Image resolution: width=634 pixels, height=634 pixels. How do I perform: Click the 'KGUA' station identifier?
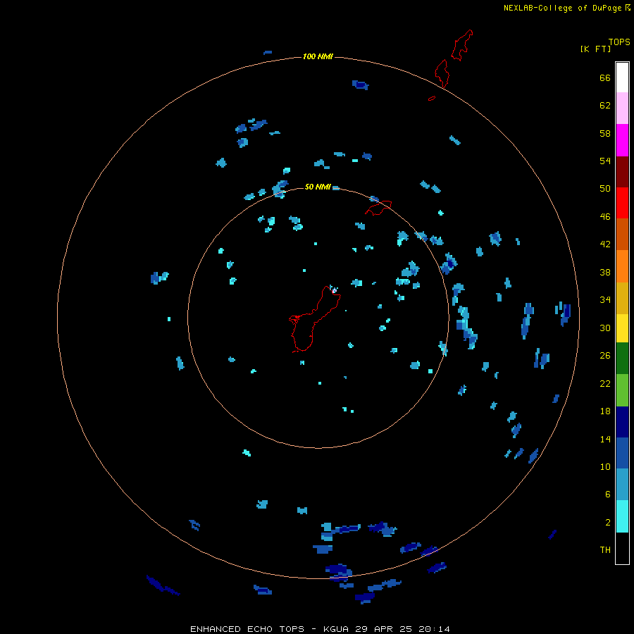[x=337, y=629]
